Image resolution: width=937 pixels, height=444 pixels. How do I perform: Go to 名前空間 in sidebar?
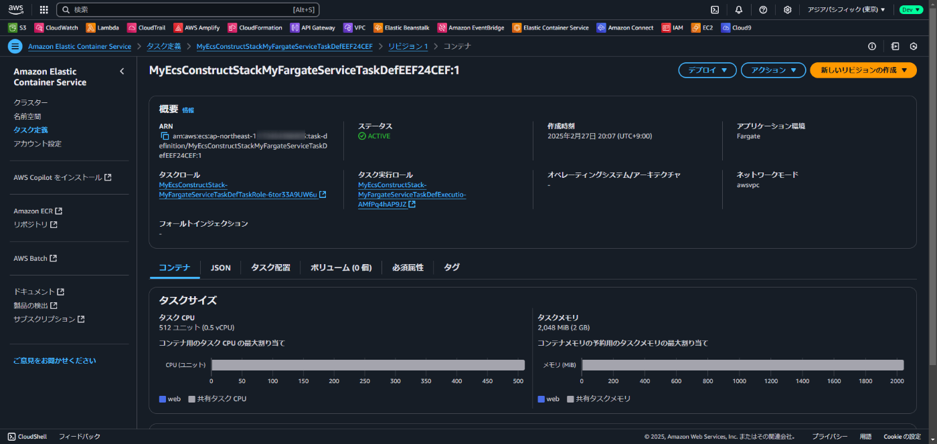coord(27,116)
